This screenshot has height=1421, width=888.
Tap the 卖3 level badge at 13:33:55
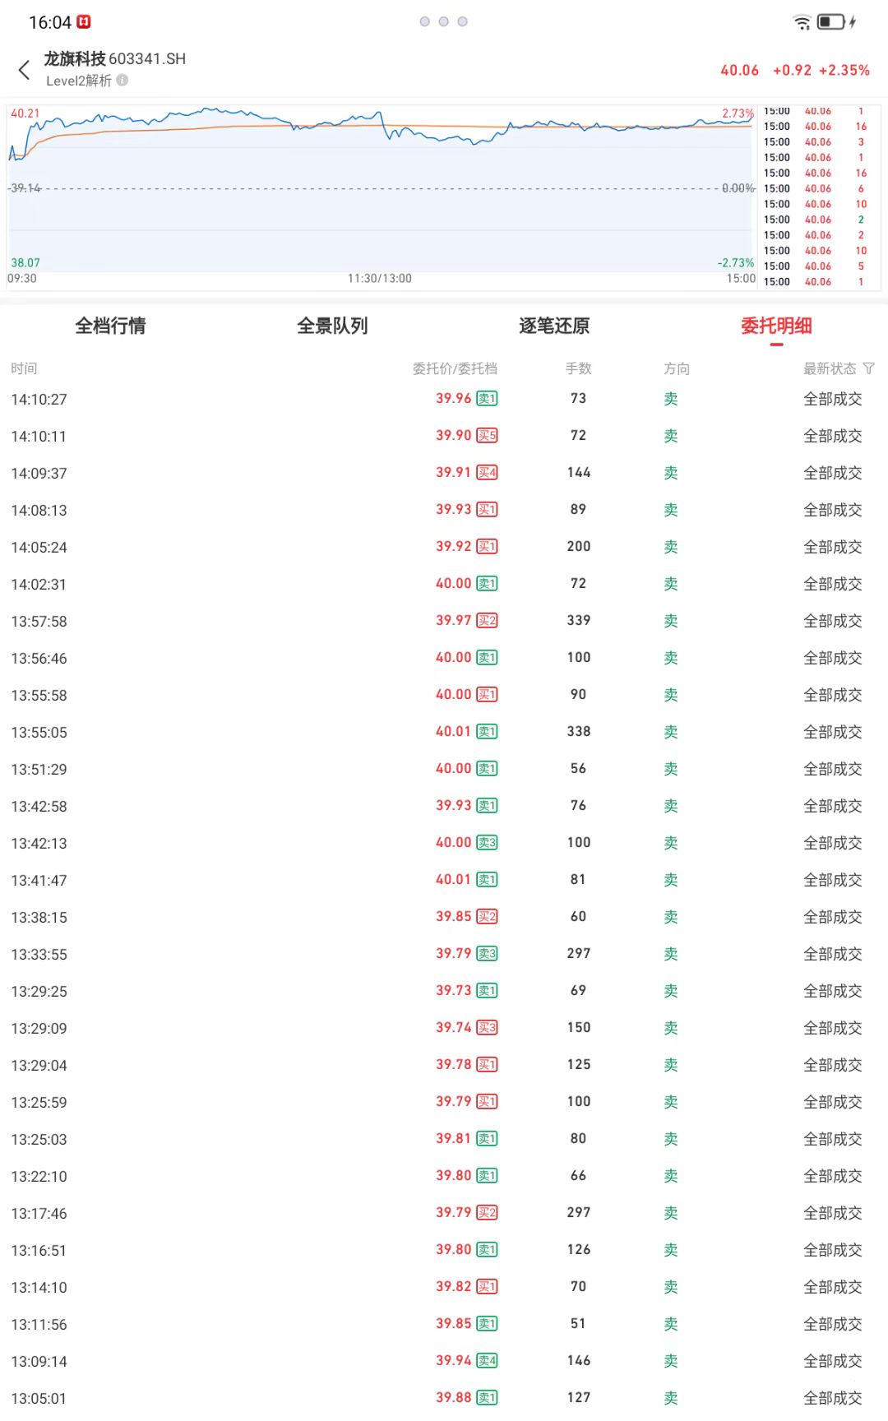pos(487,954)
